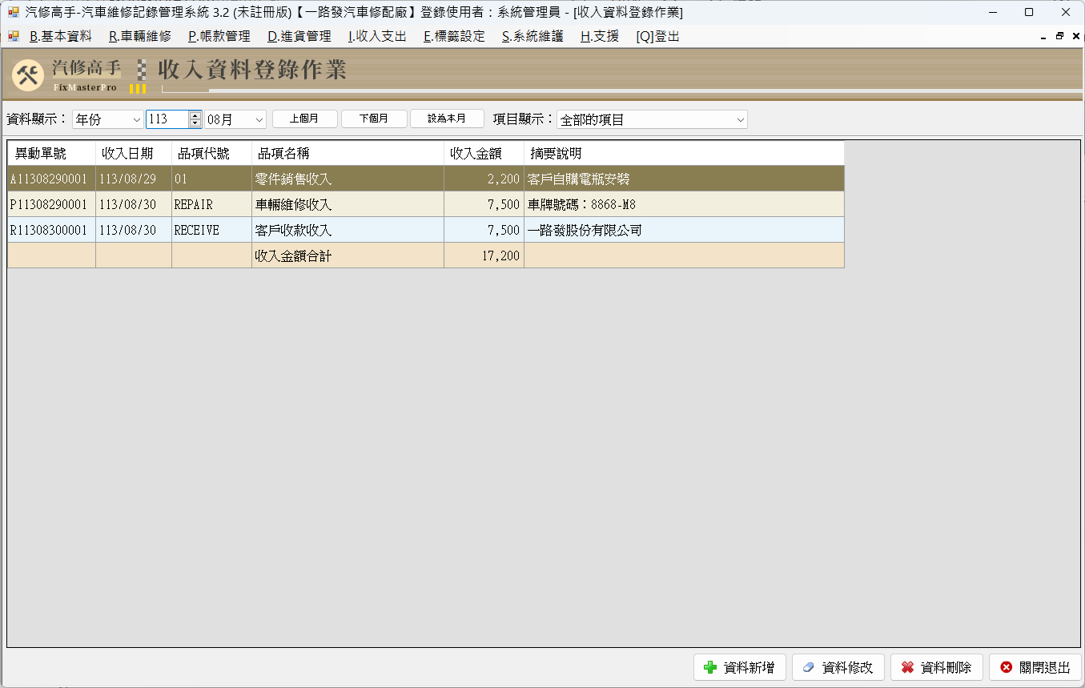Open the E.標籤設定 menu
Image resolution: width=1085 pixels, height=688 pixels.
(454, 36)
